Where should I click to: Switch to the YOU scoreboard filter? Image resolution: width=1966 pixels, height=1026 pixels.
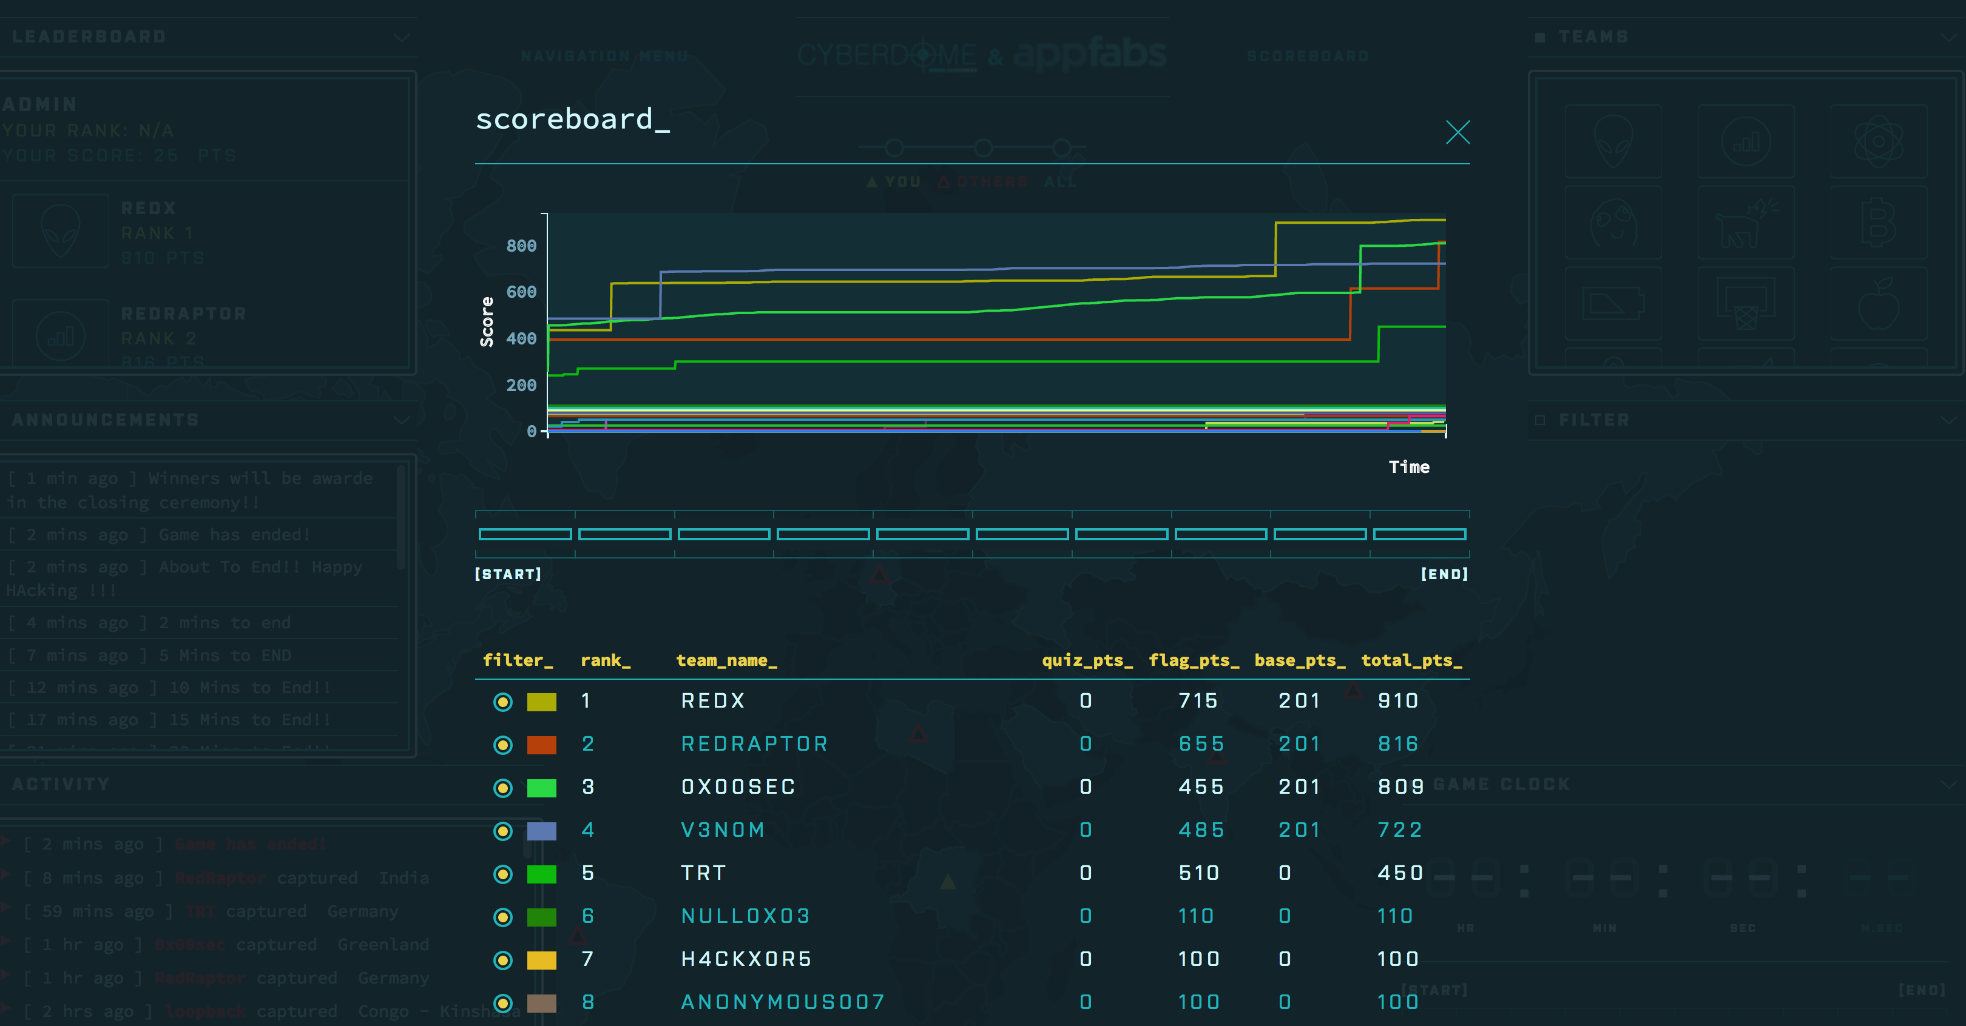click(894, 181)
